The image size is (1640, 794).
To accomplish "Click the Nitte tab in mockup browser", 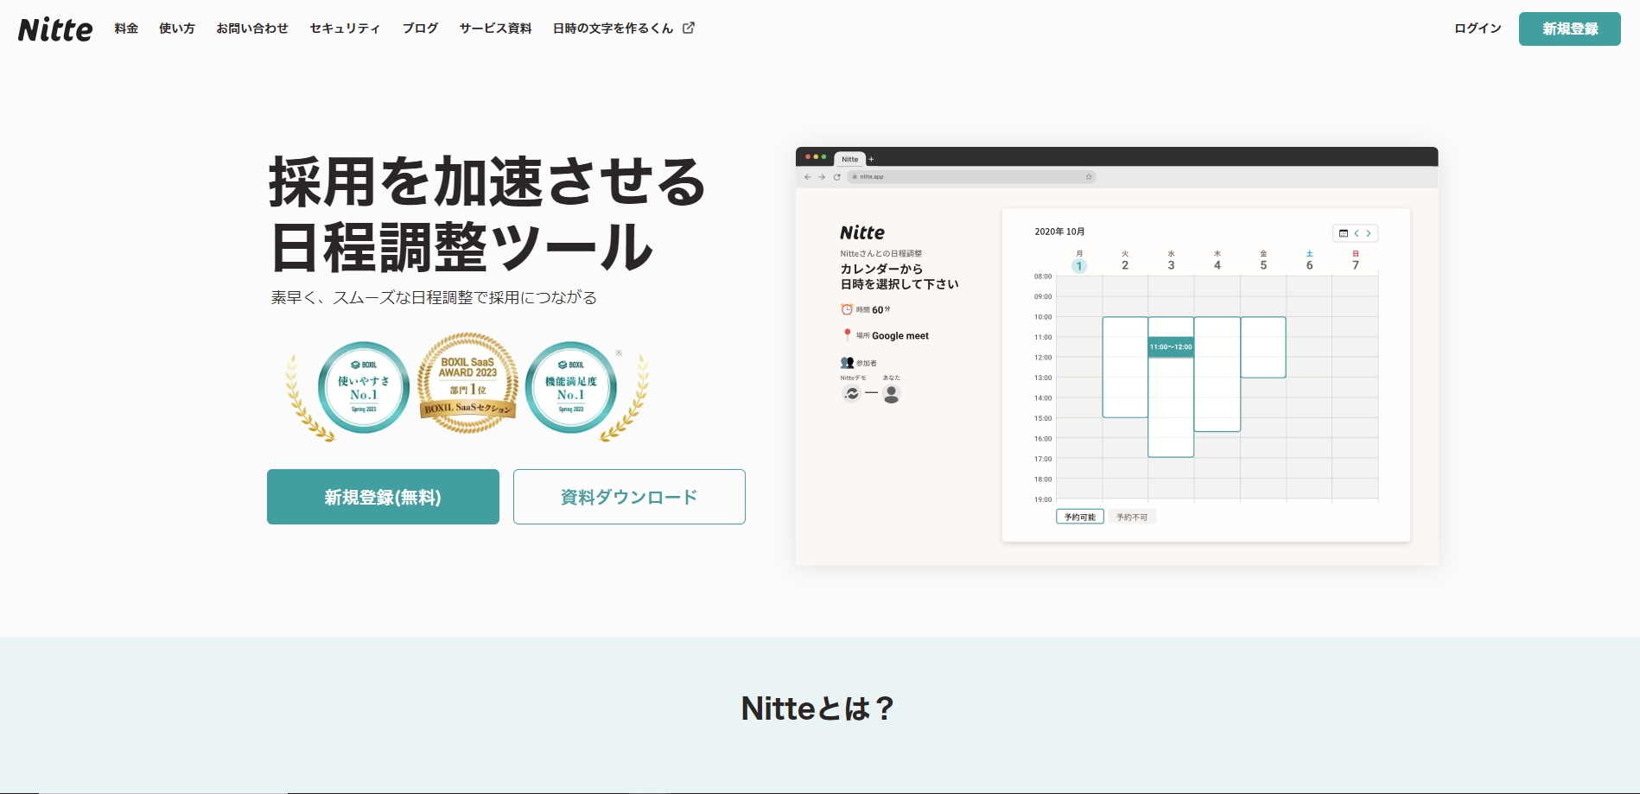I will [x=850, y=159].
